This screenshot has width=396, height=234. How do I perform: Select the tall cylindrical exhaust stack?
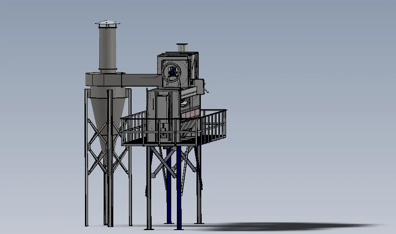108,48
